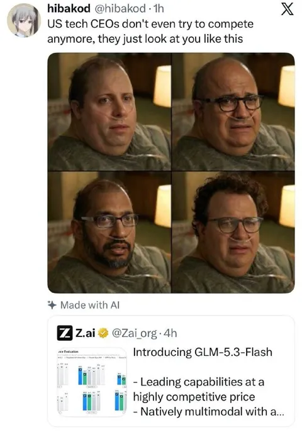Open the top-left meme photo

(109, 111)
